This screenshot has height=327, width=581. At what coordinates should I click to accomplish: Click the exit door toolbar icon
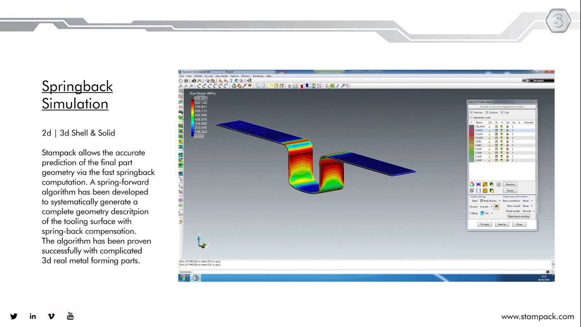tap(249, 80)
